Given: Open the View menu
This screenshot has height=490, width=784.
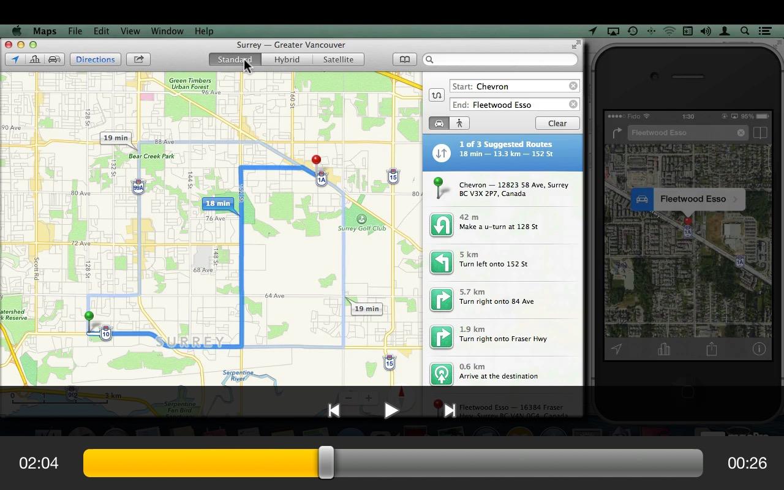Looking at the screenshot, I should (x=130, y=31).
